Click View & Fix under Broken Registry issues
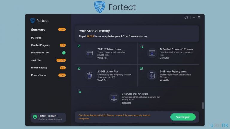 (x=164, y=80)
